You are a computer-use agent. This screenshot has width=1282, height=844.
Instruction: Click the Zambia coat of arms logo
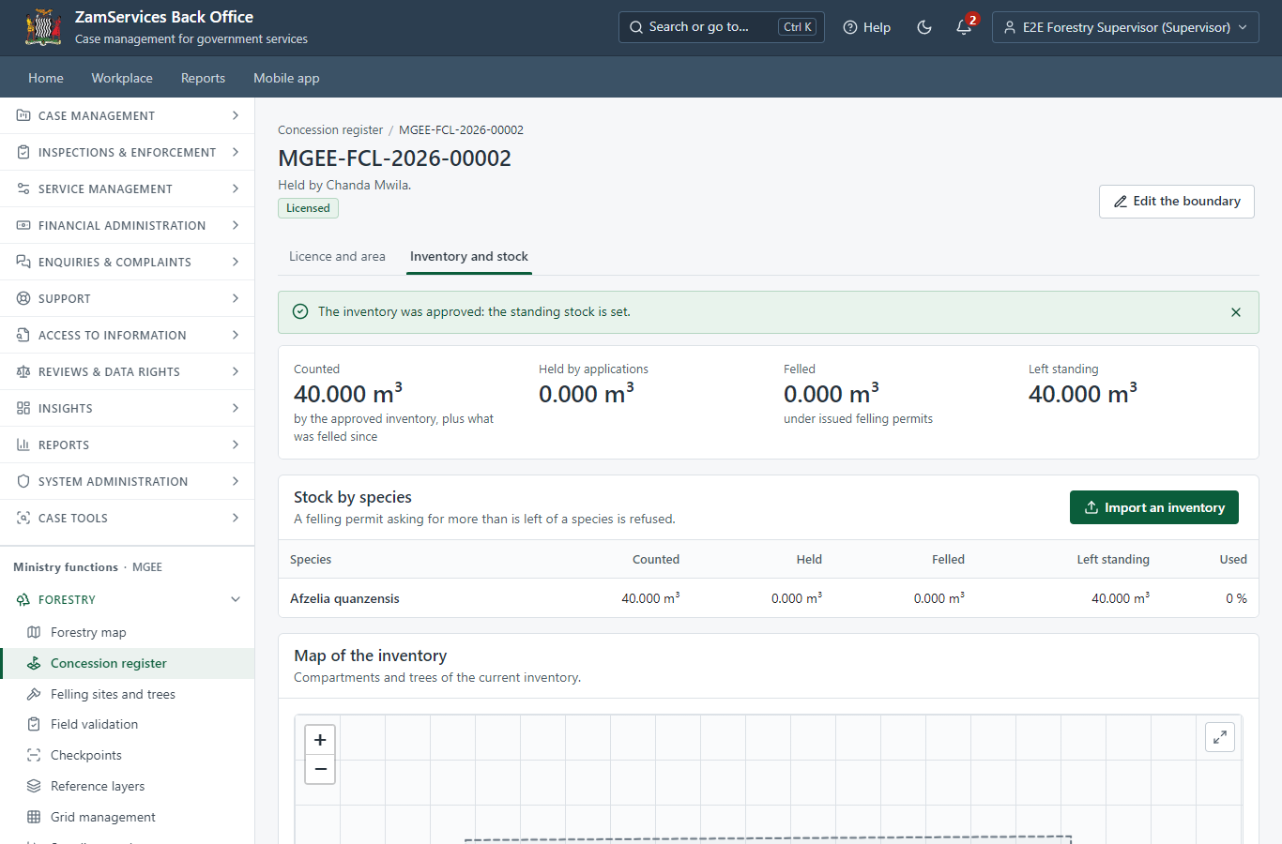[x=43, y=27]
